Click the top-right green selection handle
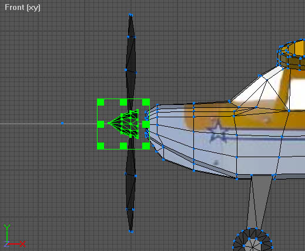This screenshot has height=251, width=305. point(146,102)
